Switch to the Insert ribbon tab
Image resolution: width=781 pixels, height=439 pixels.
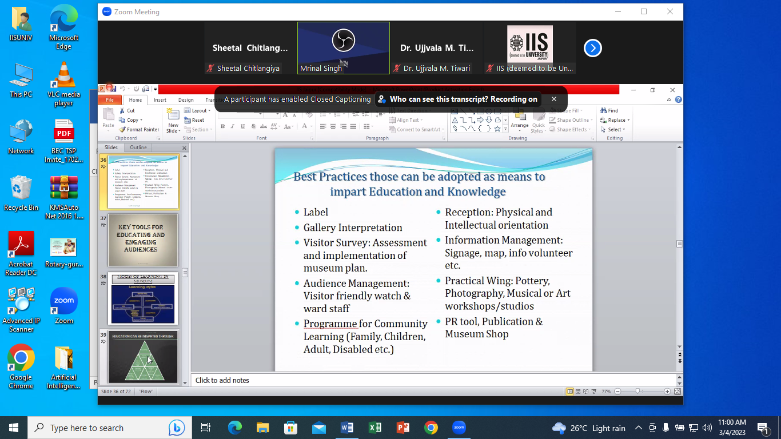[x=160, y=100]
